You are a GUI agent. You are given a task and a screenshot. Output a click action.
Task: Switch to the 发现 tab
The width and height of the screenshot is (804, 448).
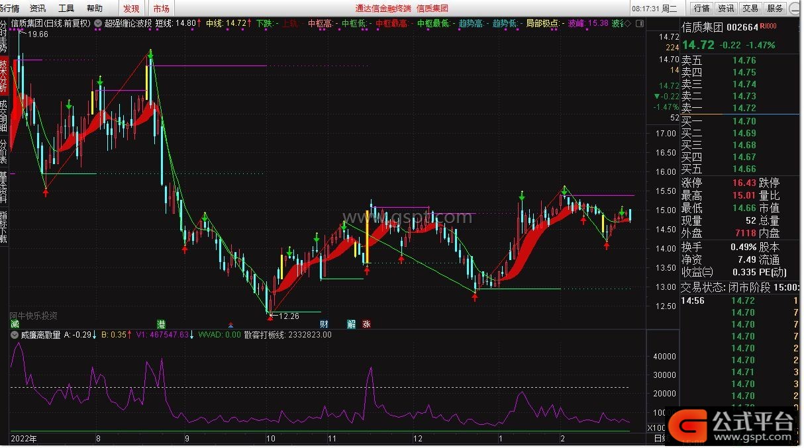tap(131, 9)
